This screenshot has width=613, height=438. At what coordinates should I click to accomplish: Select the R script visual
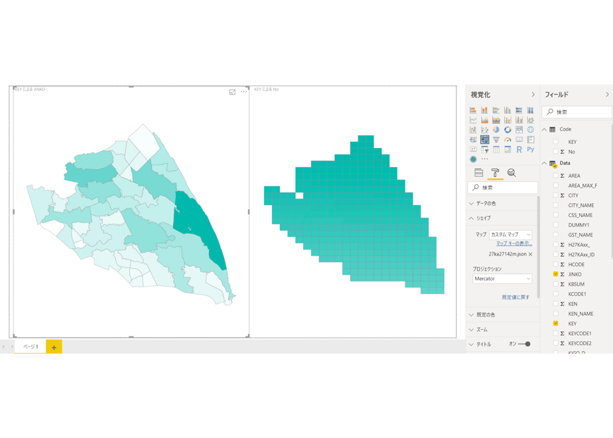(519, 149)
